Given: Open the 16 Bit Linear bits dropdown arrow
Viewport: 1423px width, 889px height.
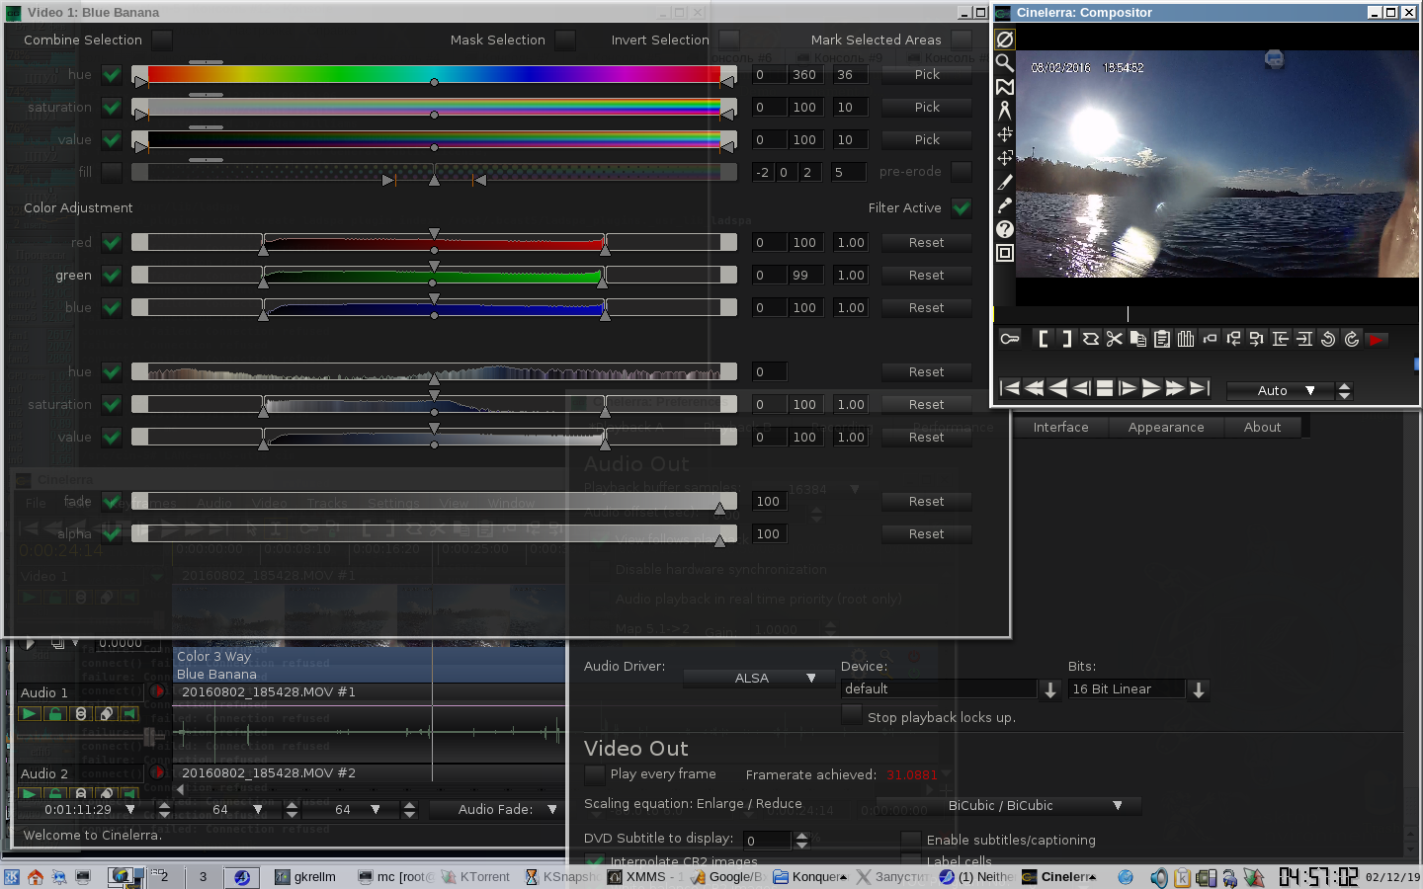Looking at the screenshot, I should coord(1198,689).
